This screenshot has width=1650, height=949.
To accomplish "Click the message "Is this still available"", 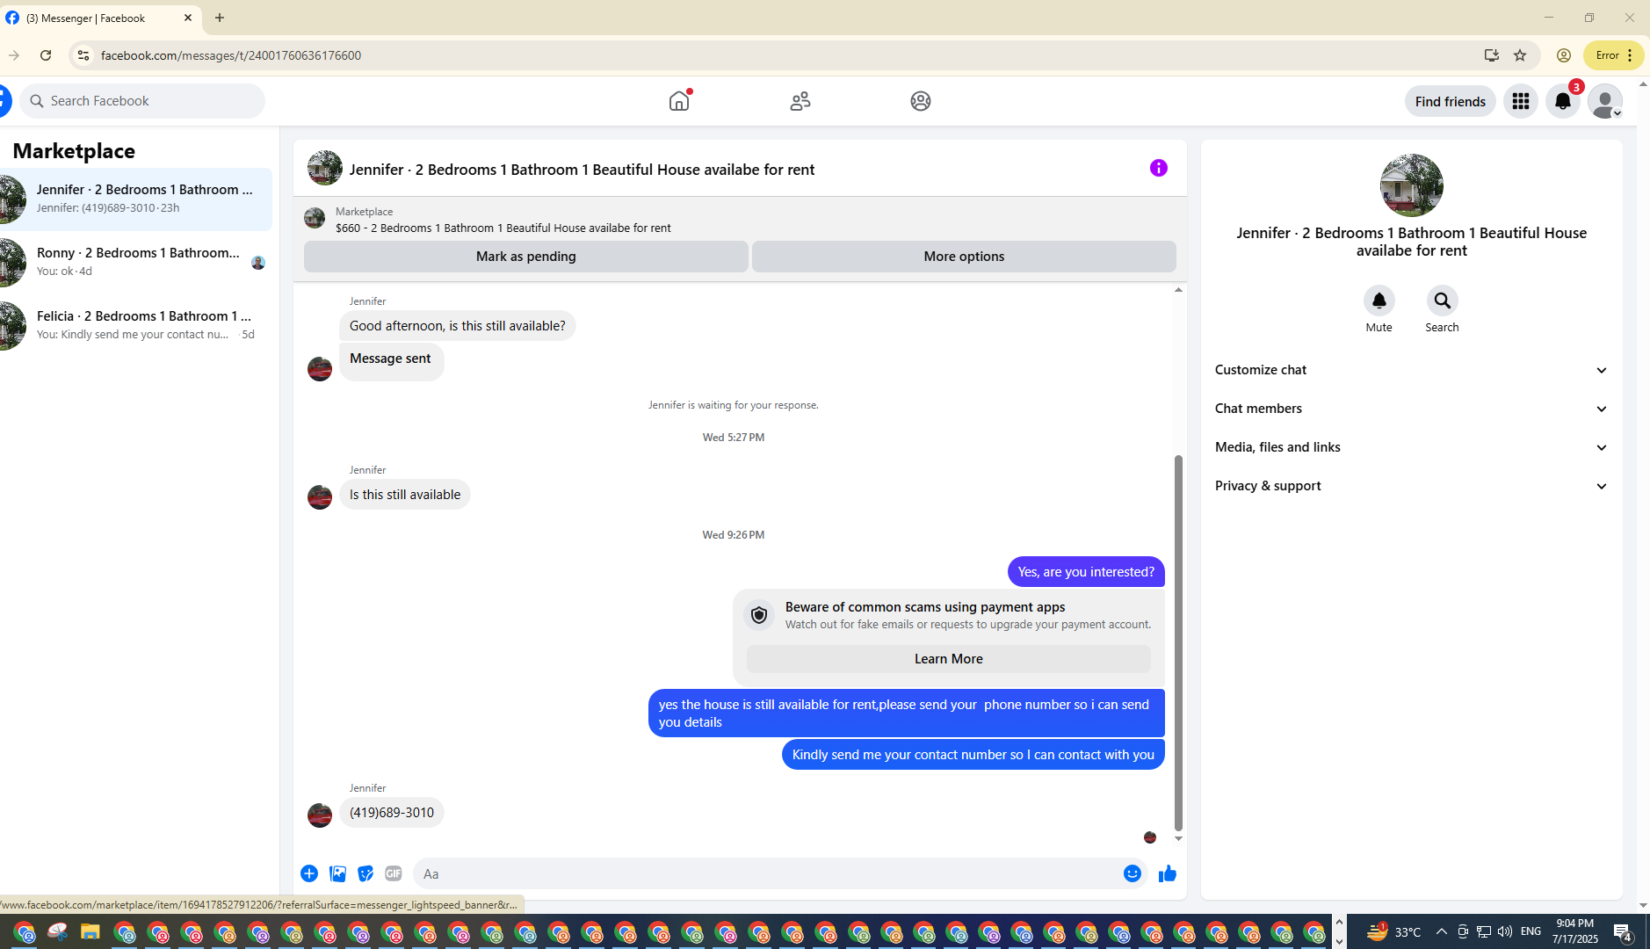I will click(405, 495).
